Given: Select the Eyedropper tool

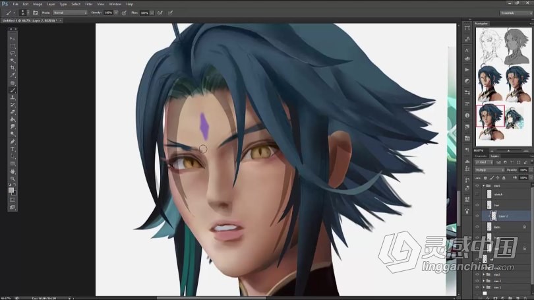Looking at the screenshot, I should click(x=13, y=75).
